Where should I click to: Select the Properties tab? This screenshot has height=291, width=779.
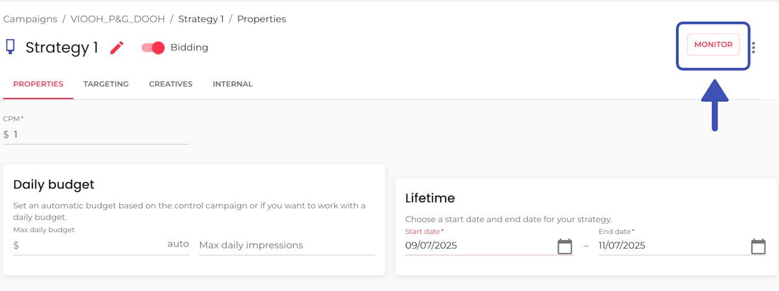tap(38, 84)
